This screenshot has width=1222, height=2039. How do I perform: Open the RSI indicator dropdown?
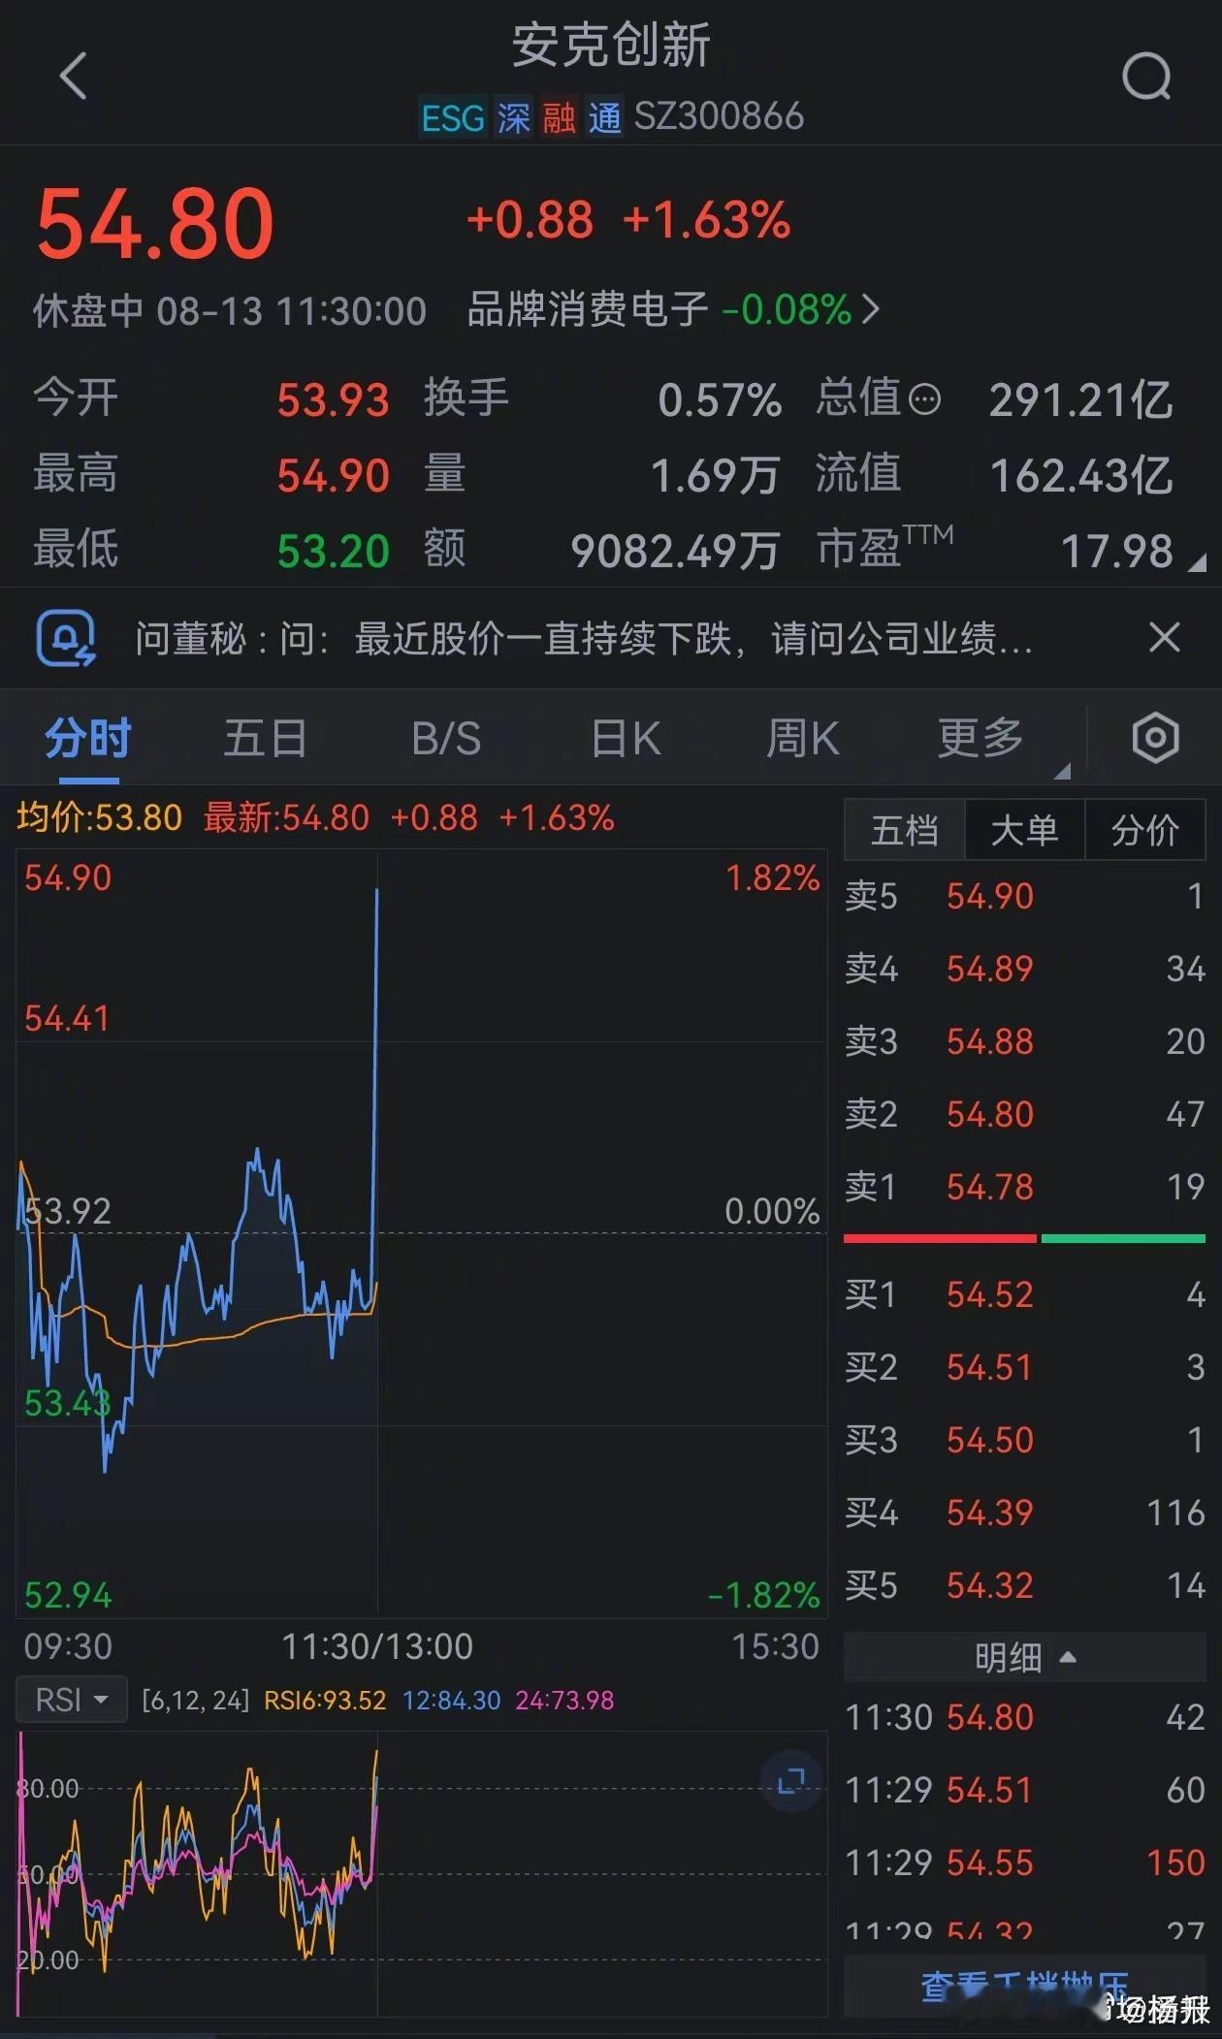[x=71, y=1700]
